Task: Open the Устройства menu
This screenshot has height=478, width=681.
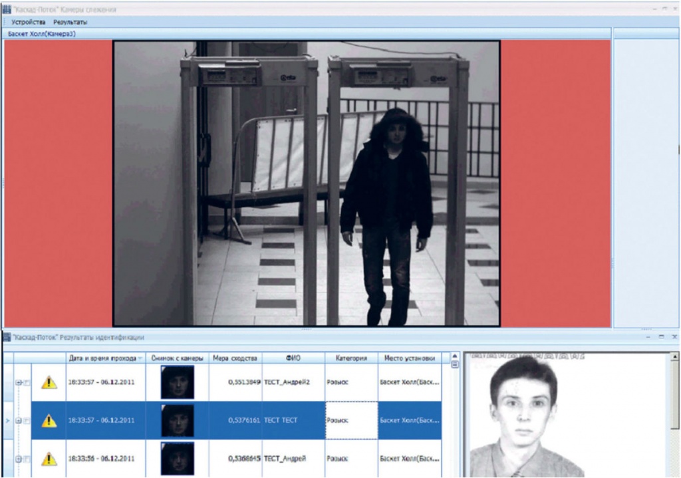Action: click(28, 22)
